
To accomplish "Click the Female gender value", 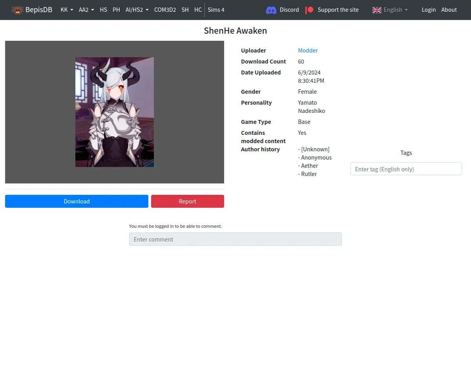I will coord(307,91).
